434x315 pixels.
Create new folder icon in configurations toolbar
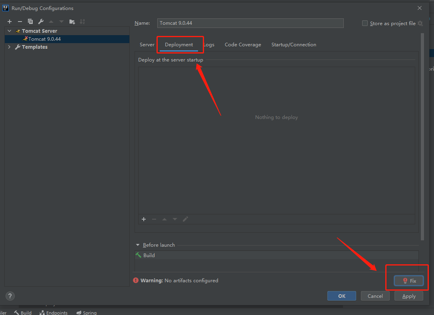click(72, 22)
